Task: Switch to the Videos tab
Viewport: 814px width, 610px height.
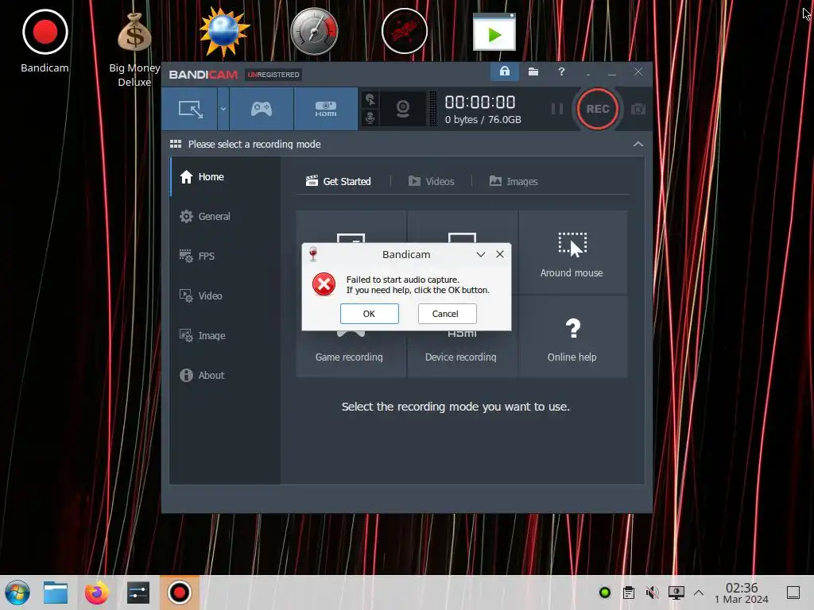Action: [x=432, y=181]
